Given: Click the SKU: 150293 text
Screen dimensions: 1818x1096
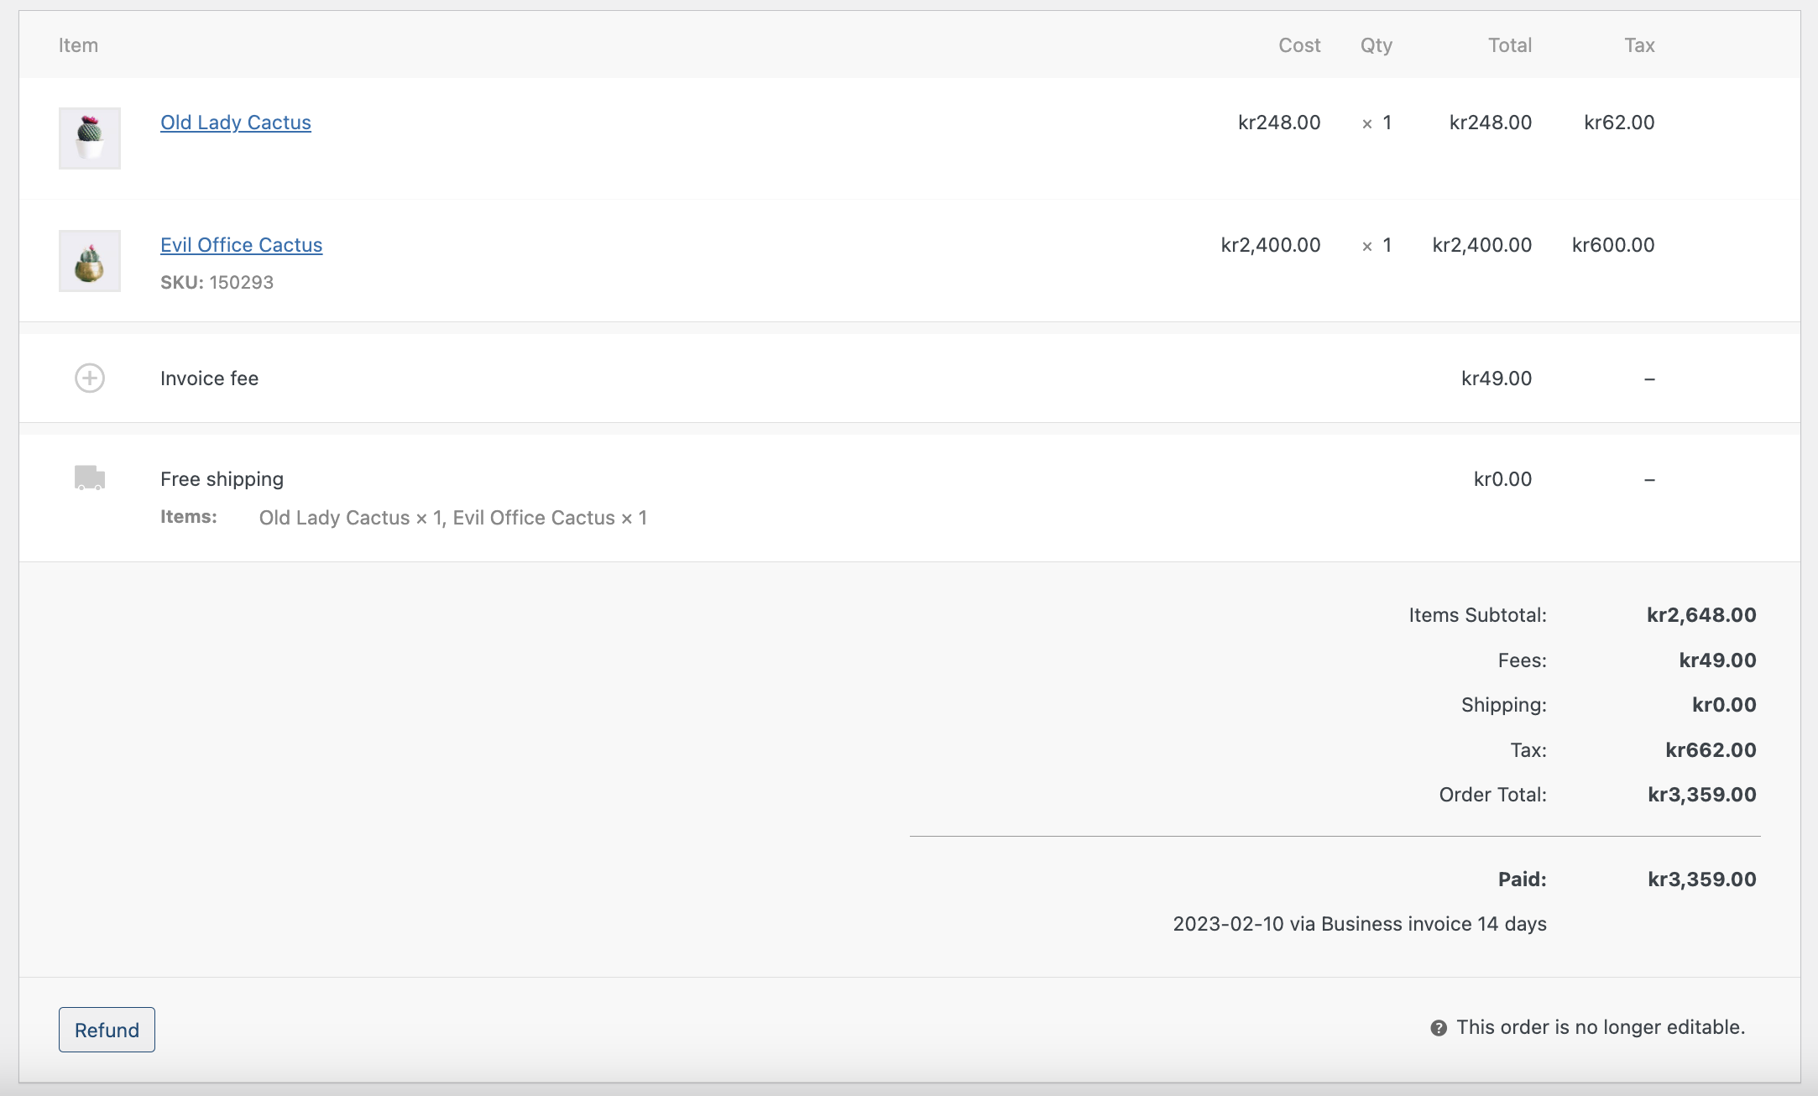Looking at the screenshot, I should [217, 282].
